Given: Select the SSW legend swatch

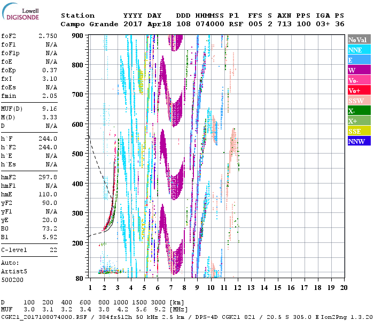Looking at the screenshot, I should click(x=359, y=101).
